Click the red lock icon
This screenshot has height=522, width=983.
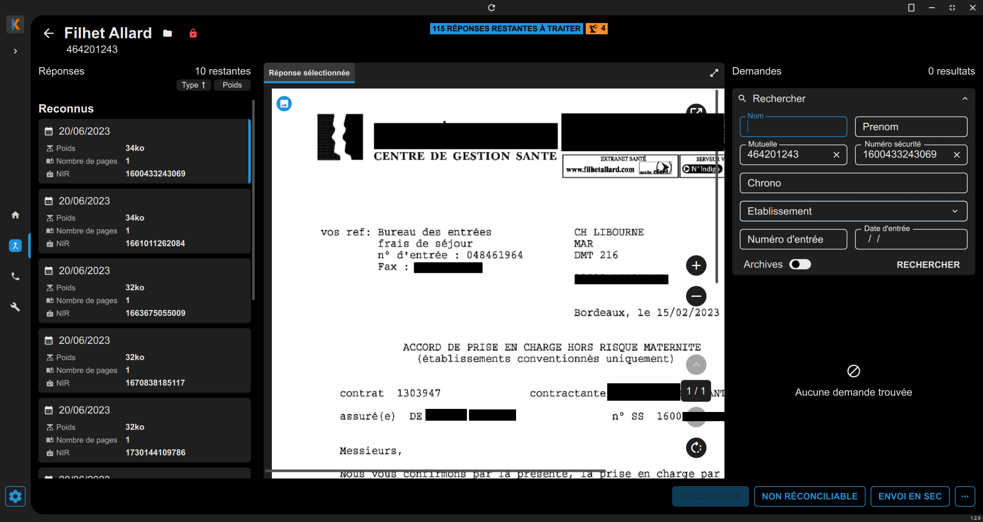click(x=193, y=33)
